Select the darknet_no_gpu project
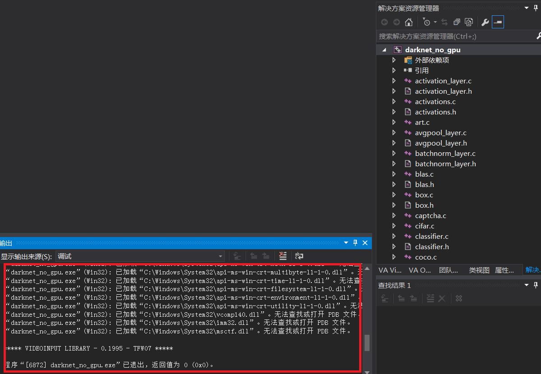 point(433,50)
